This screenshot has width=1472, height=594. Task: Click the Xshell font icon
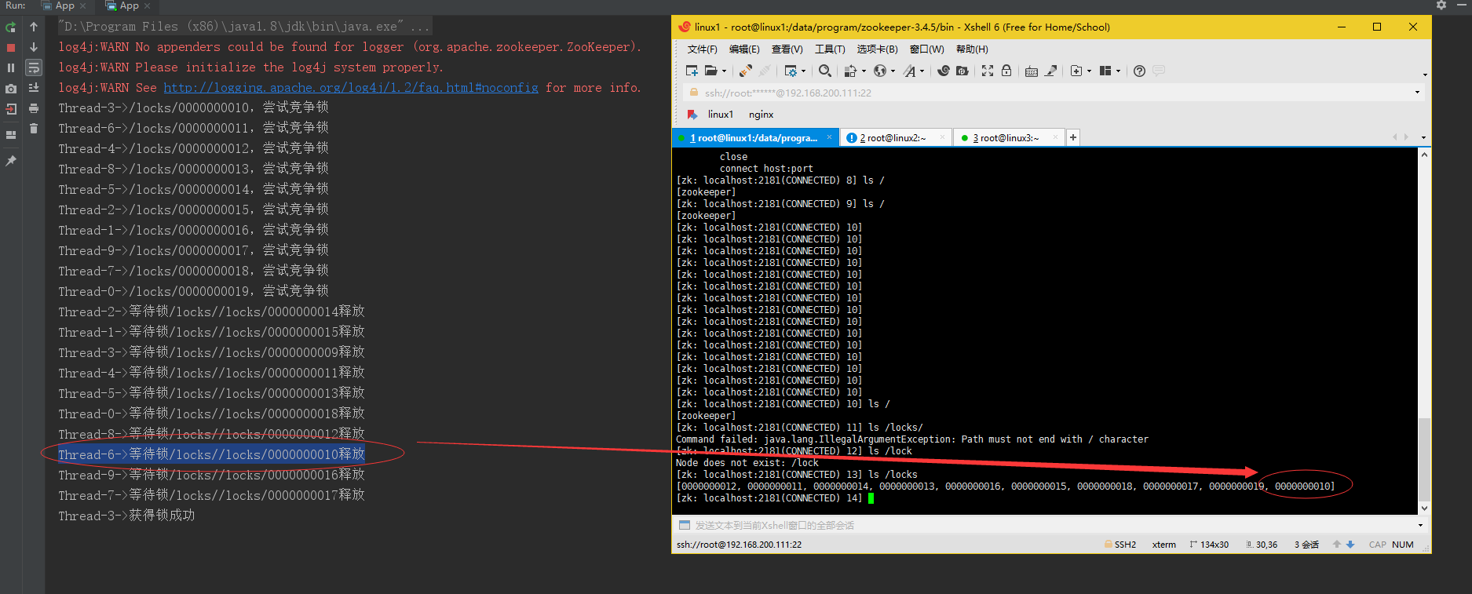point(909,71)
